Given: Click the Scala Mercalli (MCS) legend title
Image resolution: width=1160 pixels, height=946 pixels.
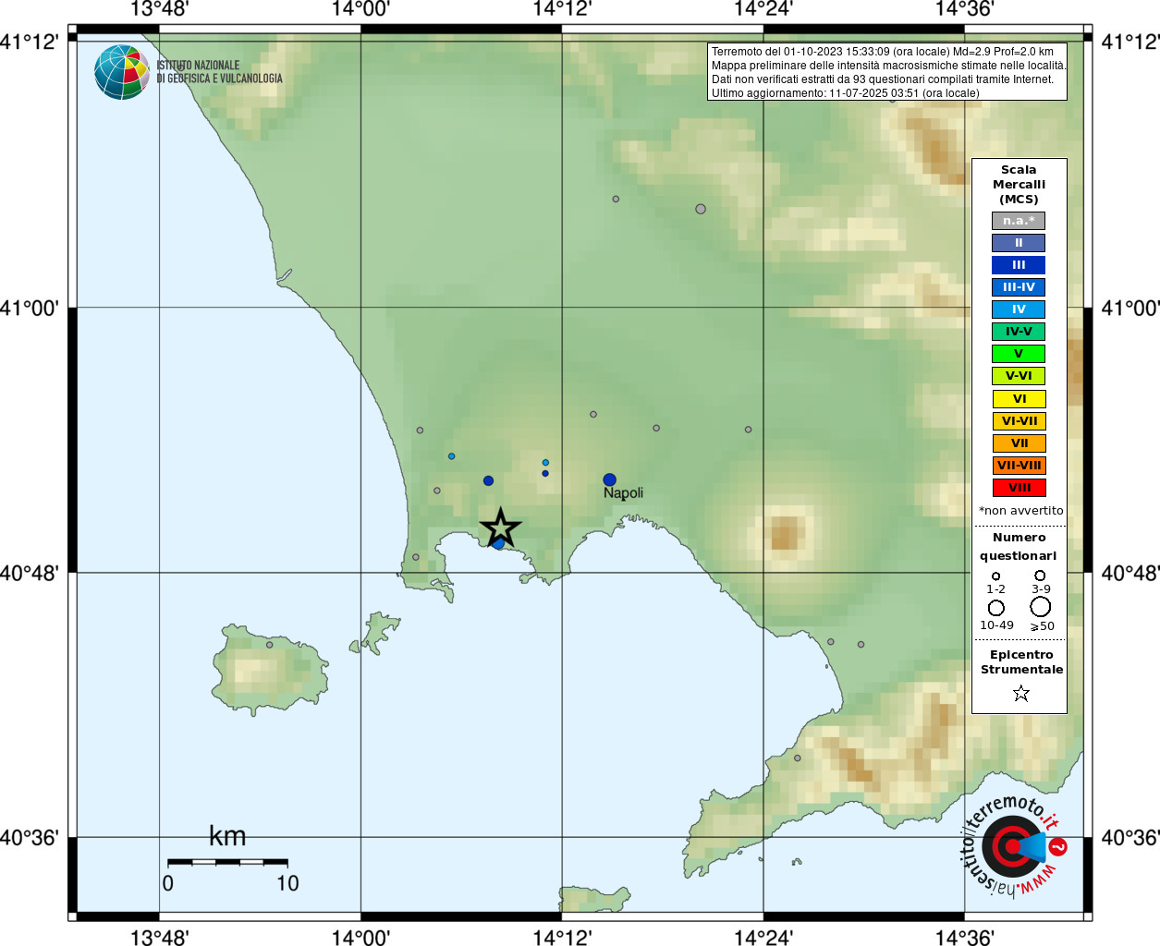Looking at the screenshot, I should 1019,184.
